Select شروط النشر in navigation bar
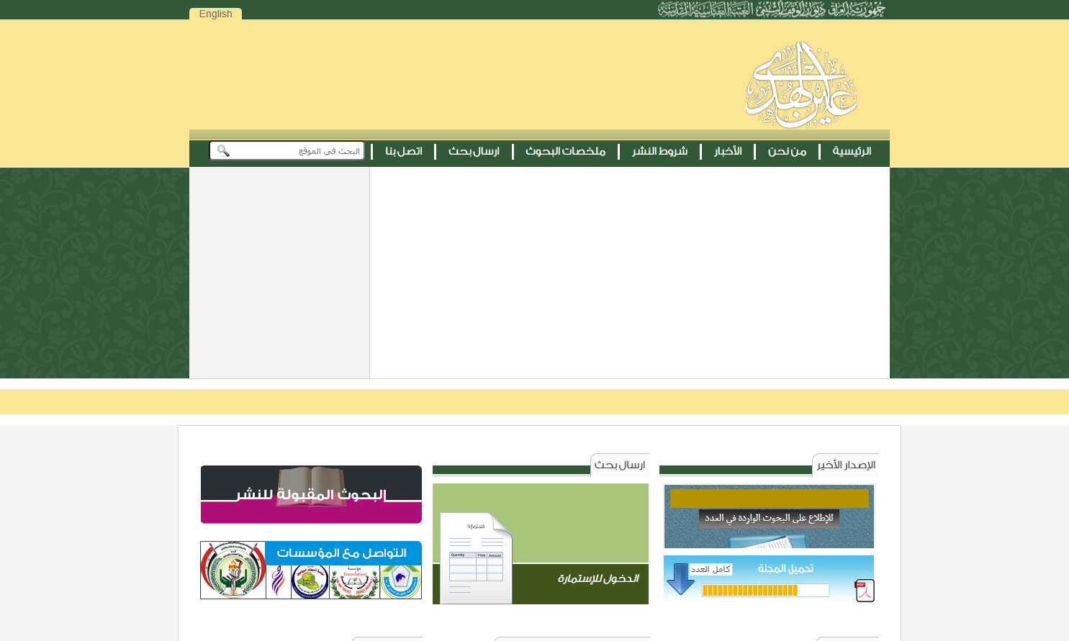The image size is (1069, 641). point(659,151)
